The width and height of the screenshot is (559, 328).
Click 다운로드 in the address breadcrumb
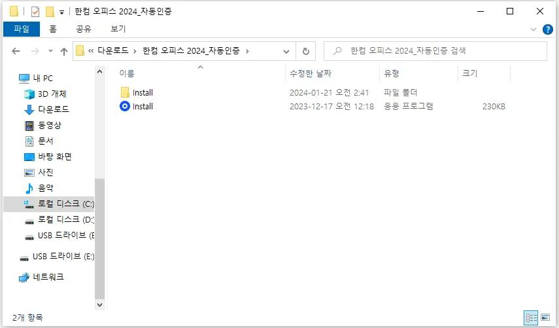click(x=113, y=50)
